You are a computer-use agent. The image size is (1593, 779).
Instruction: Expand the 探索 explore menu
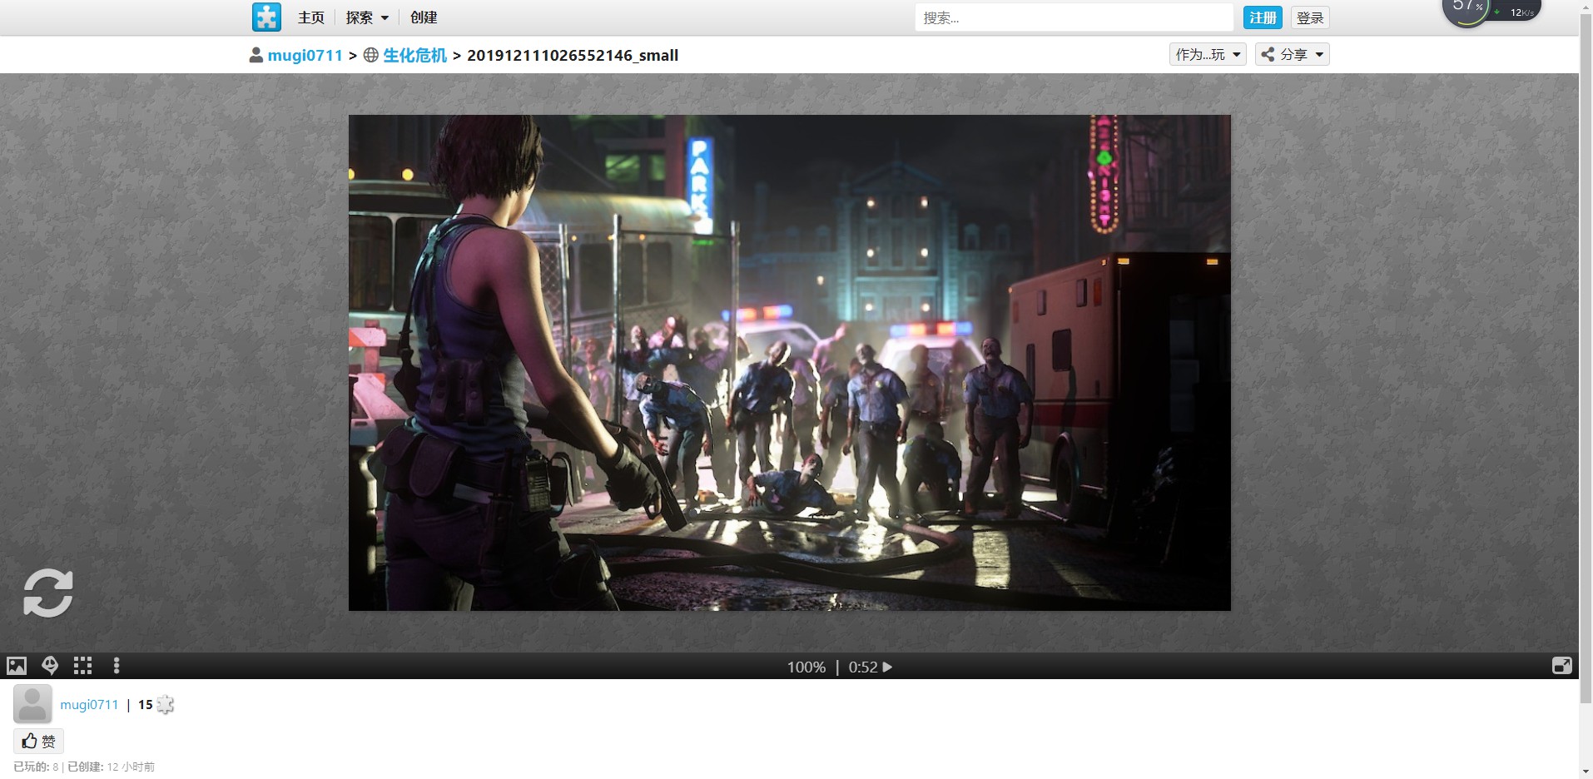[367, 17]
